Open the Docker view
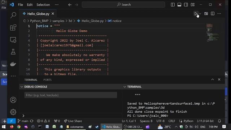 pos(13,64)
